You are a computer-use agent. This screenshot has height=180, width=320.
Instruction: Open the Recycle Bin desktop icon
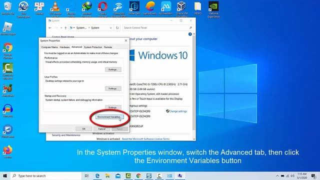coord(8,8)
